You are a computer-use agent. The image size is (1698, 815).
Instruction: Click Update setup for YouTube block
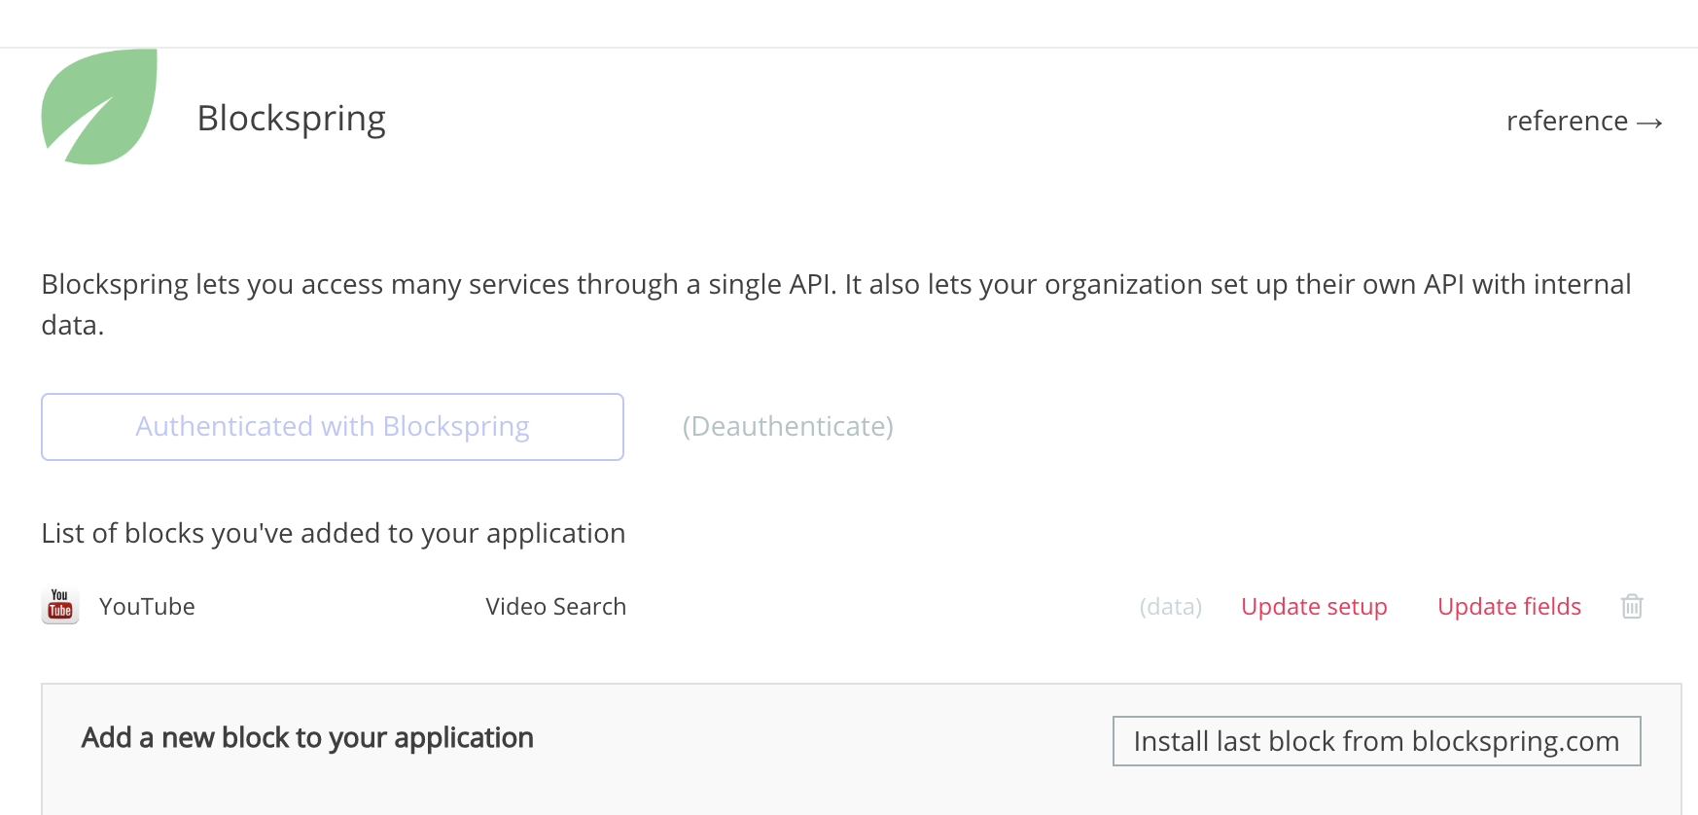(1314, 607)
